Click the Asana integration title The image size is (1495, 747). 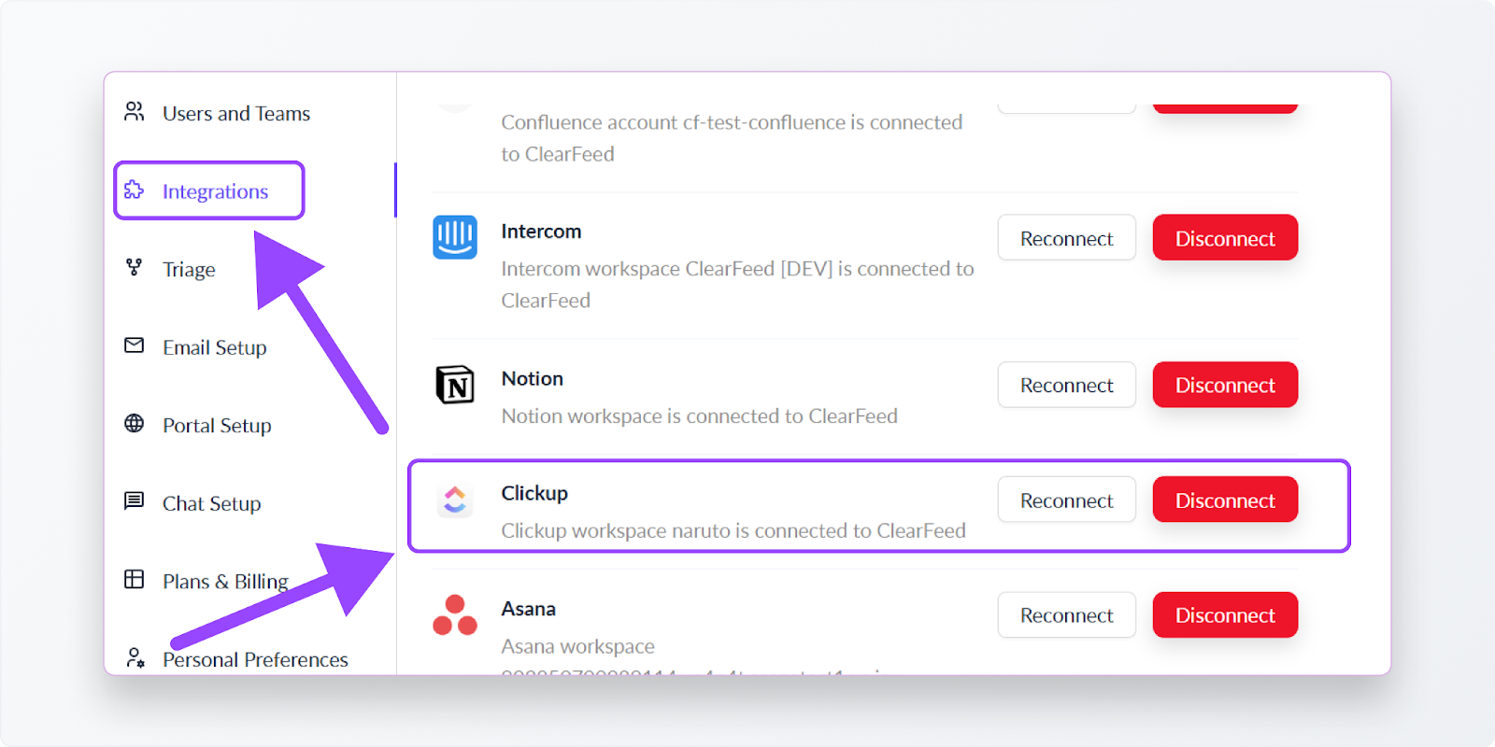coord(529,609)
